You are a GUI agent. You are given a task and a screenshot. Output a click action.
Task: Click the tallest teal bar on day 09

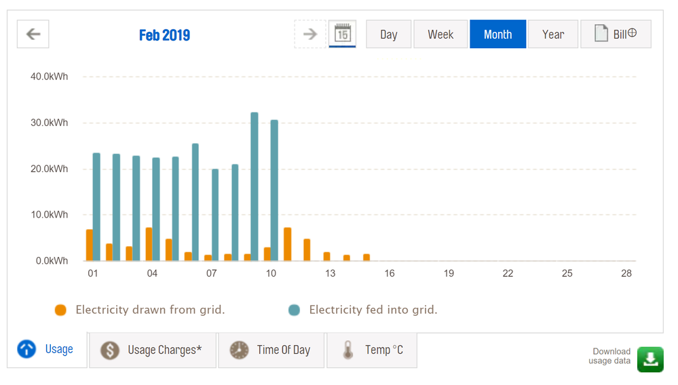point(255,186)
